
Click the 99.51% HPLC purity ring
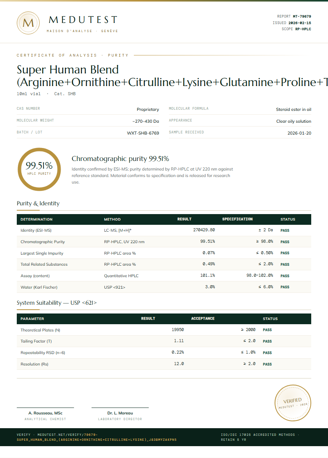[x=39, y=169]
